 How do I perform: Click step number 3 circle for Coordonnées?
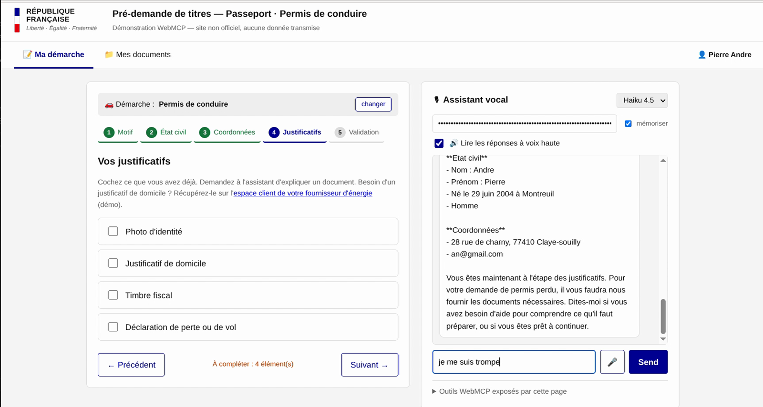tap(205, 132)
